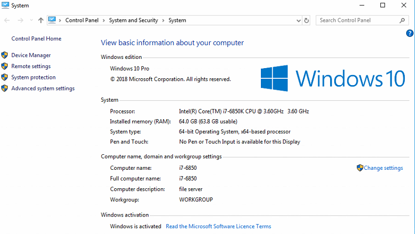Screen dimensions: 415x234
Task: Open address bar history dropdown
Action: pos(298,20)
